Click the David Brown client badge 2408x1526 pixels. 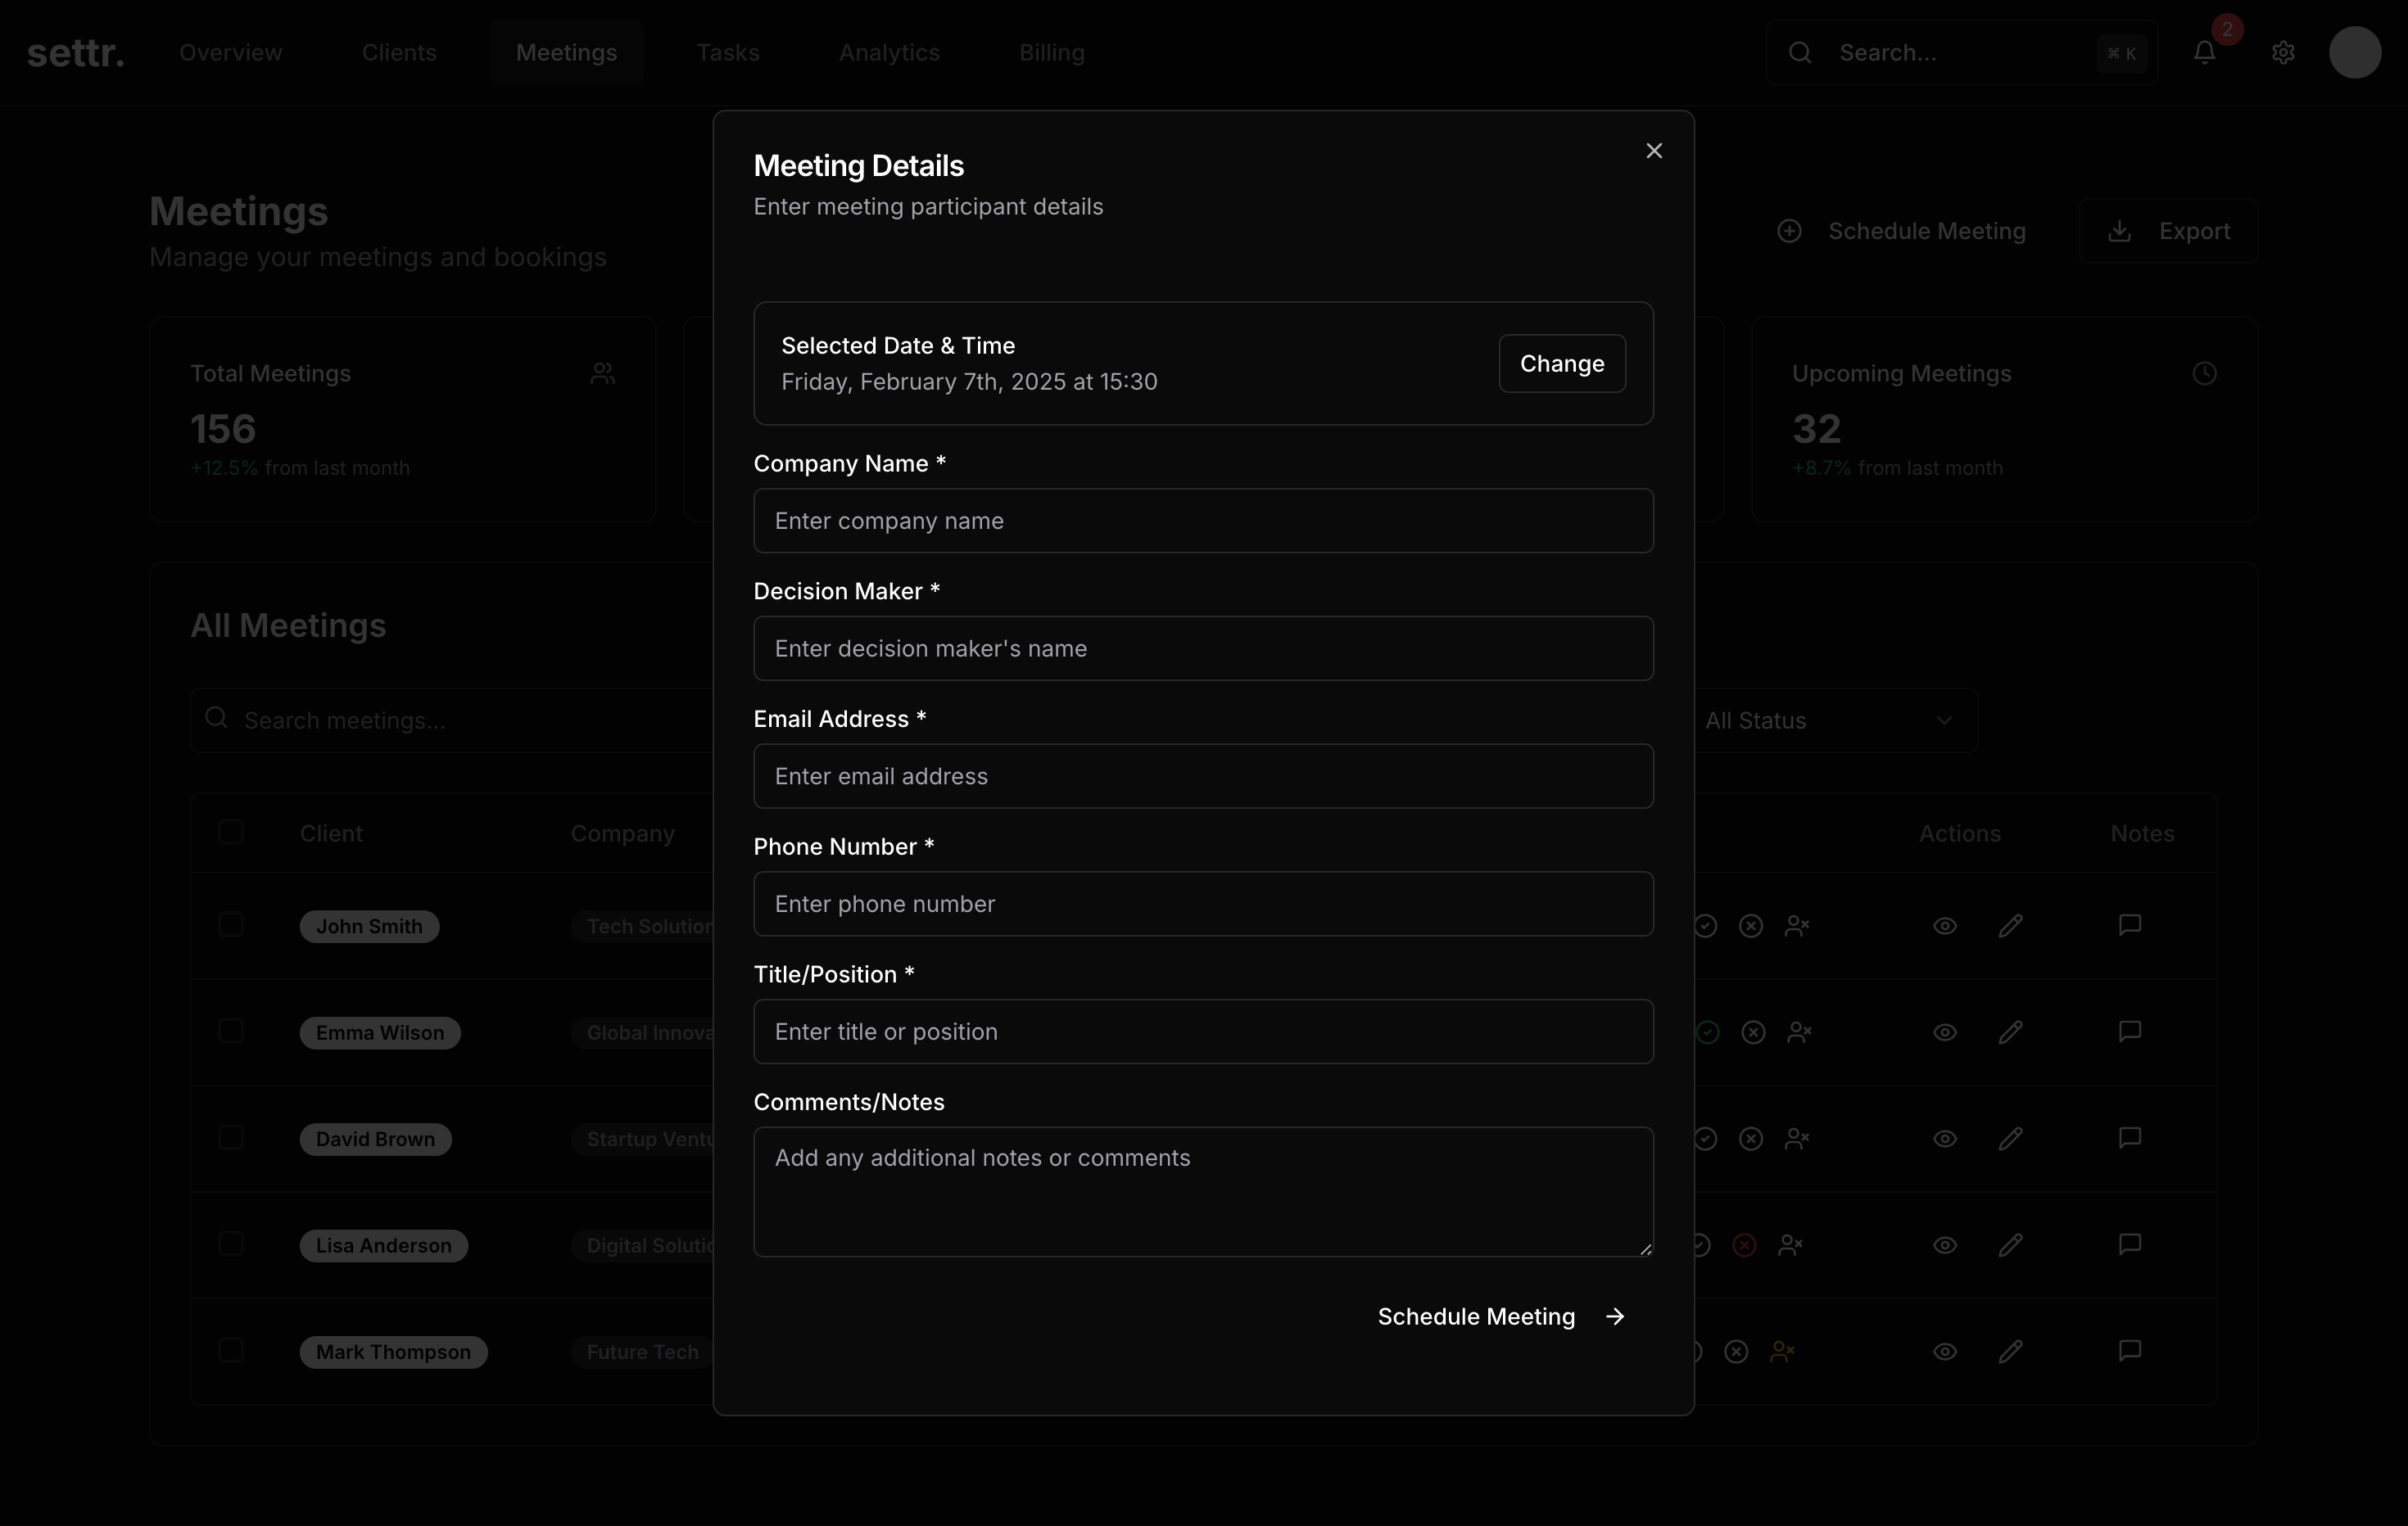pyautogui.click(x=375, y=1140)
